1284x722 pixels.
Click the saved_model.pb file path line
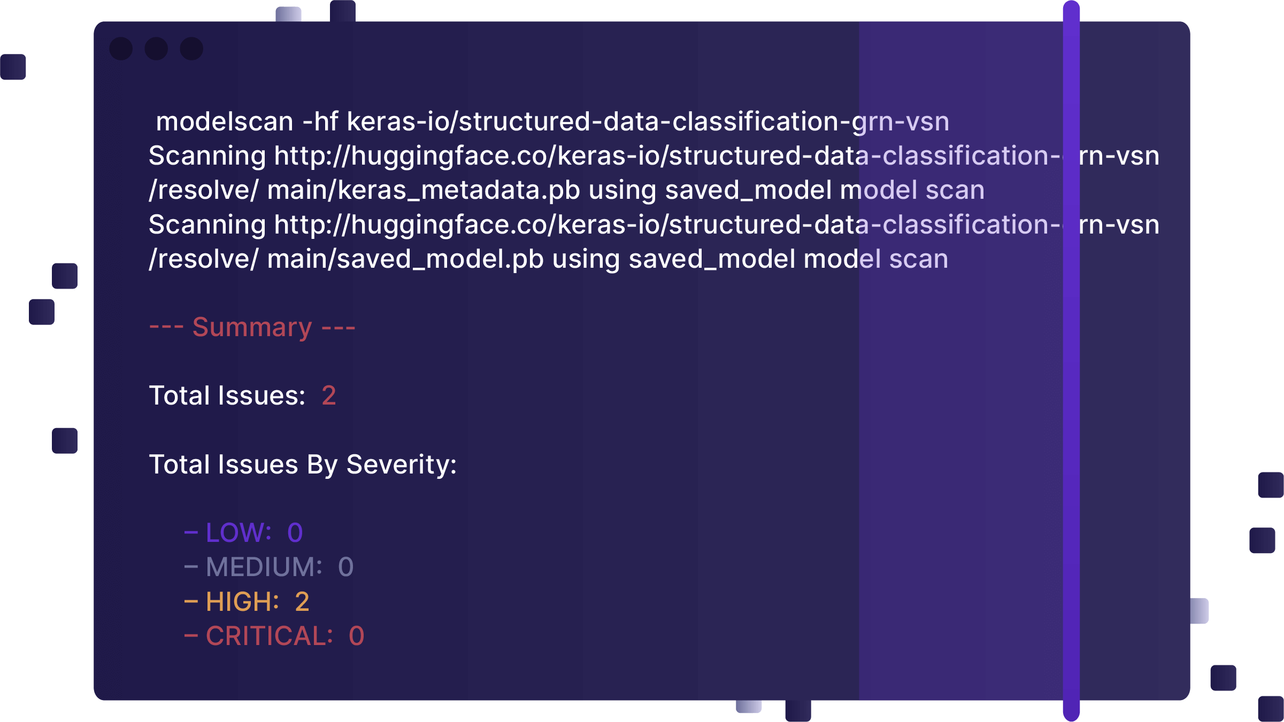(548, 259)
